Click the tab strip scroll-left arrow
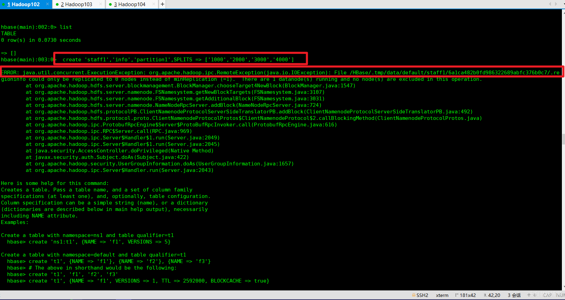 [x=550, y=4]
